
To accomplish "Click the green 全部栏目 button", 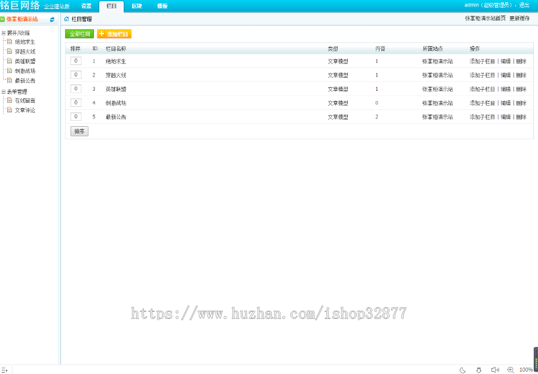I will pyautogui.click(x=80, y=34).
